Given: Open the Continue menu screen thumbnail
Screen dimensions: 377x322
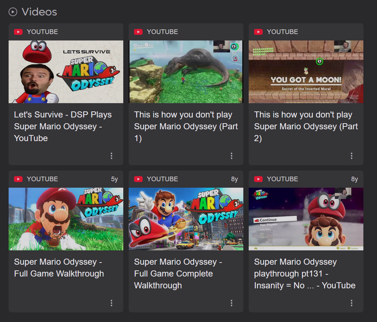Looking at the screenshot, I should [306, 219].
